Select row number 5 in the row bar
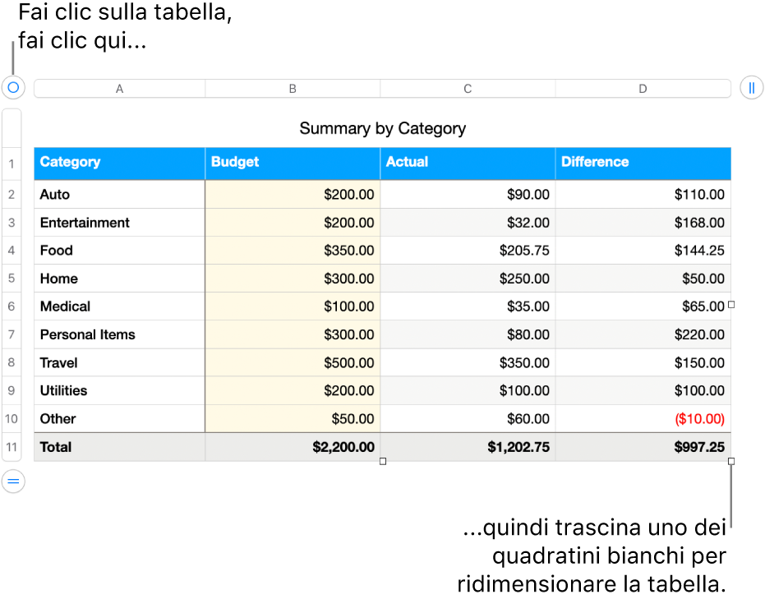The height and width of the screenshot is (599, 765). (12, 279)
